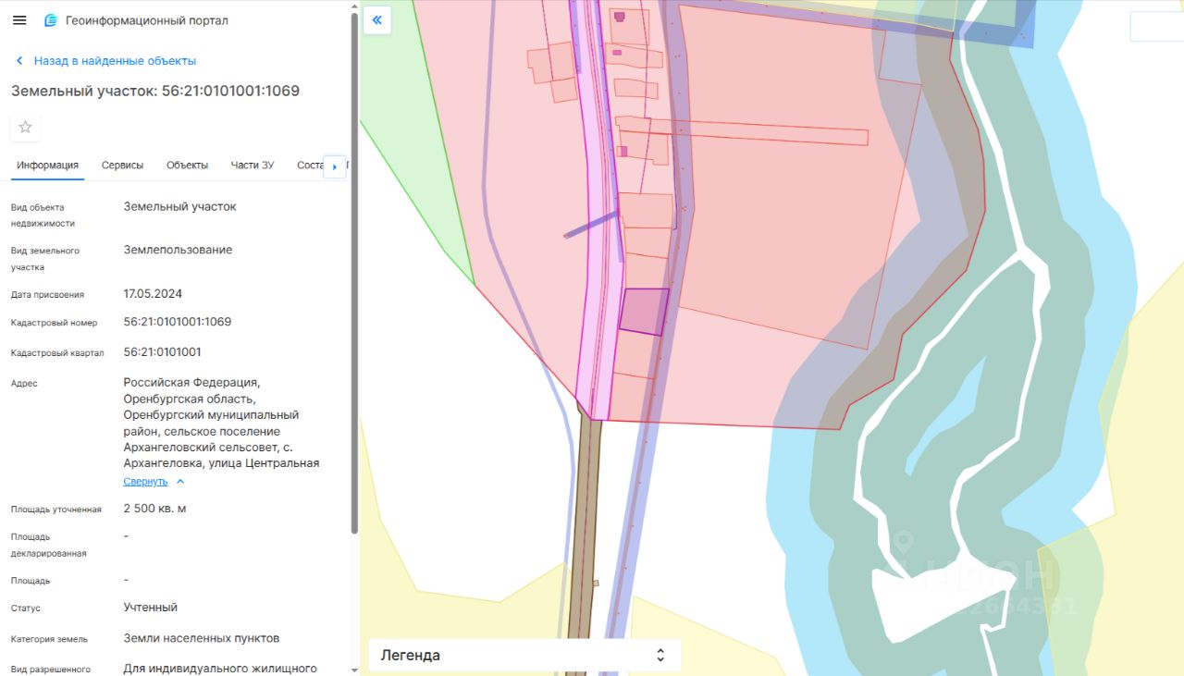Click the Земли населенных пунктов value
Viewport: 1184px width, 676px height.
(202, 638)
